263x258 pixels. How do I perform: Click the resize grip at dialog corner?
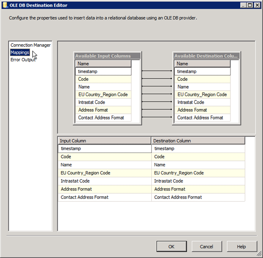pos(259,254)
